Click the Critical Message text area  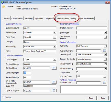84,89
